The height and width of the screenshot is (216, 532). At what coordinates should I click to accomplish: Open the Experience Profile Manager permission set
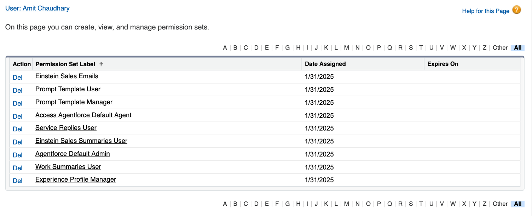(x=75, y=180)
